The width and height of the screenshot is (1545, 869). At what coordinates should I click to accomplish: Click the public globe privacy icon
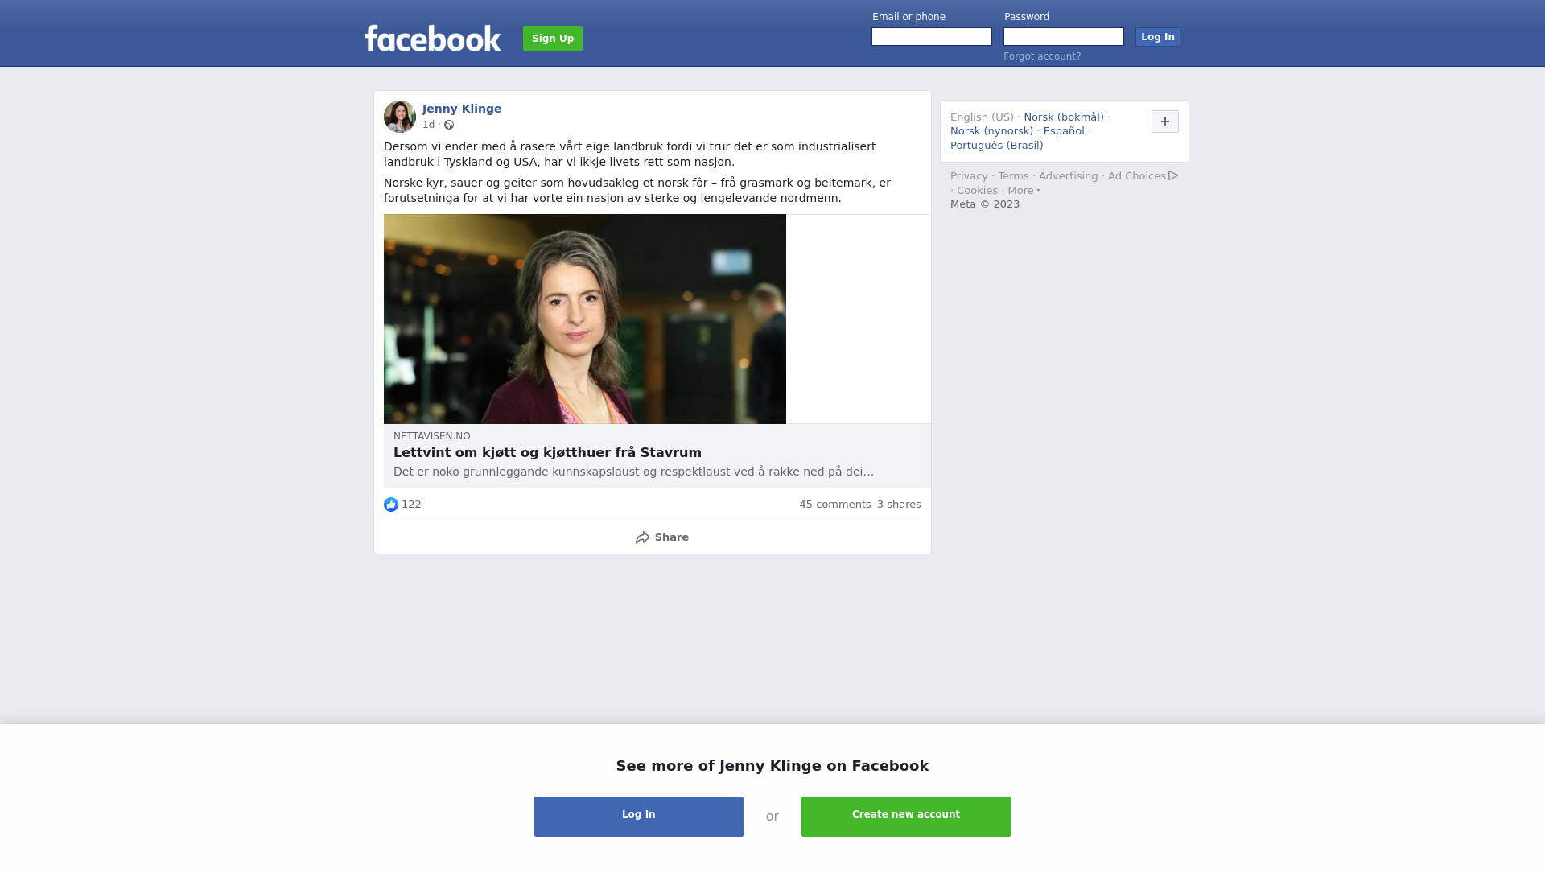[x=449, y=125]
